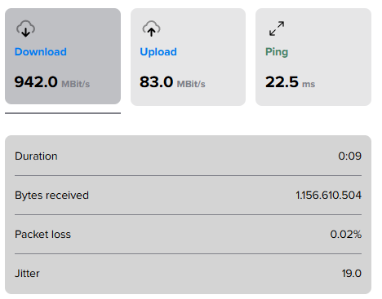Click the cloud download arrow icon
Screen dimensions: 382x299
click(25, 29)
